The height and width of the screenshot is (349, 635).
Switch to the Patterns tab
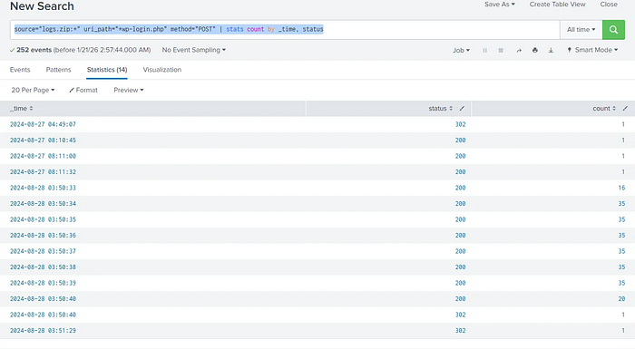point(58,70)
